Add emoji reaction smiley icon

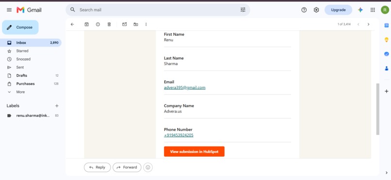tap(148, 167)
